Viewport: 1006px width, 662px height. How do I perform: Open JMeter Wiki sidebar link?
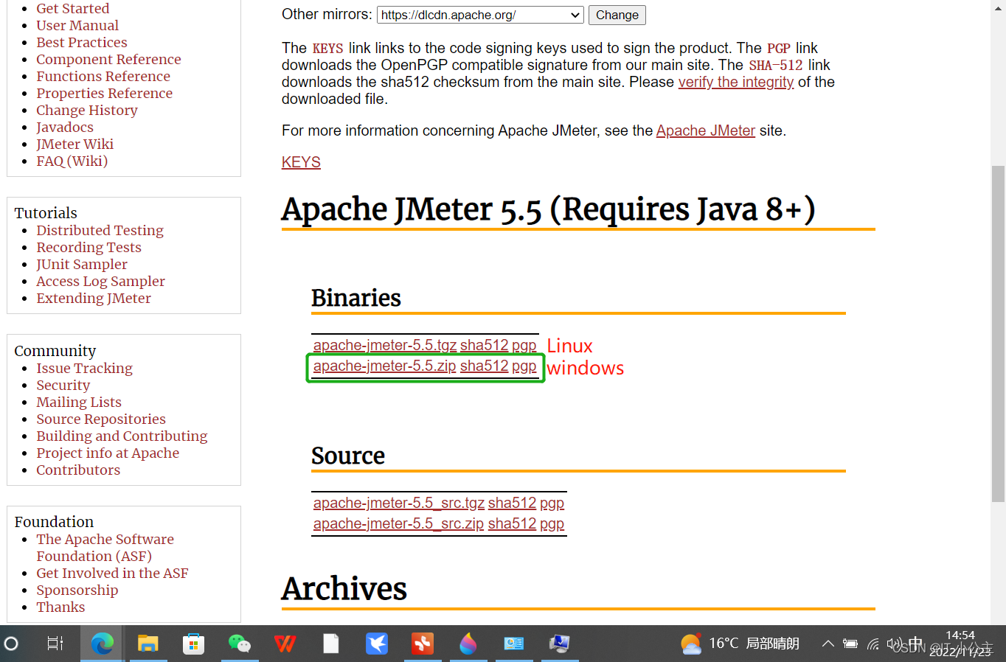(75, 144)
